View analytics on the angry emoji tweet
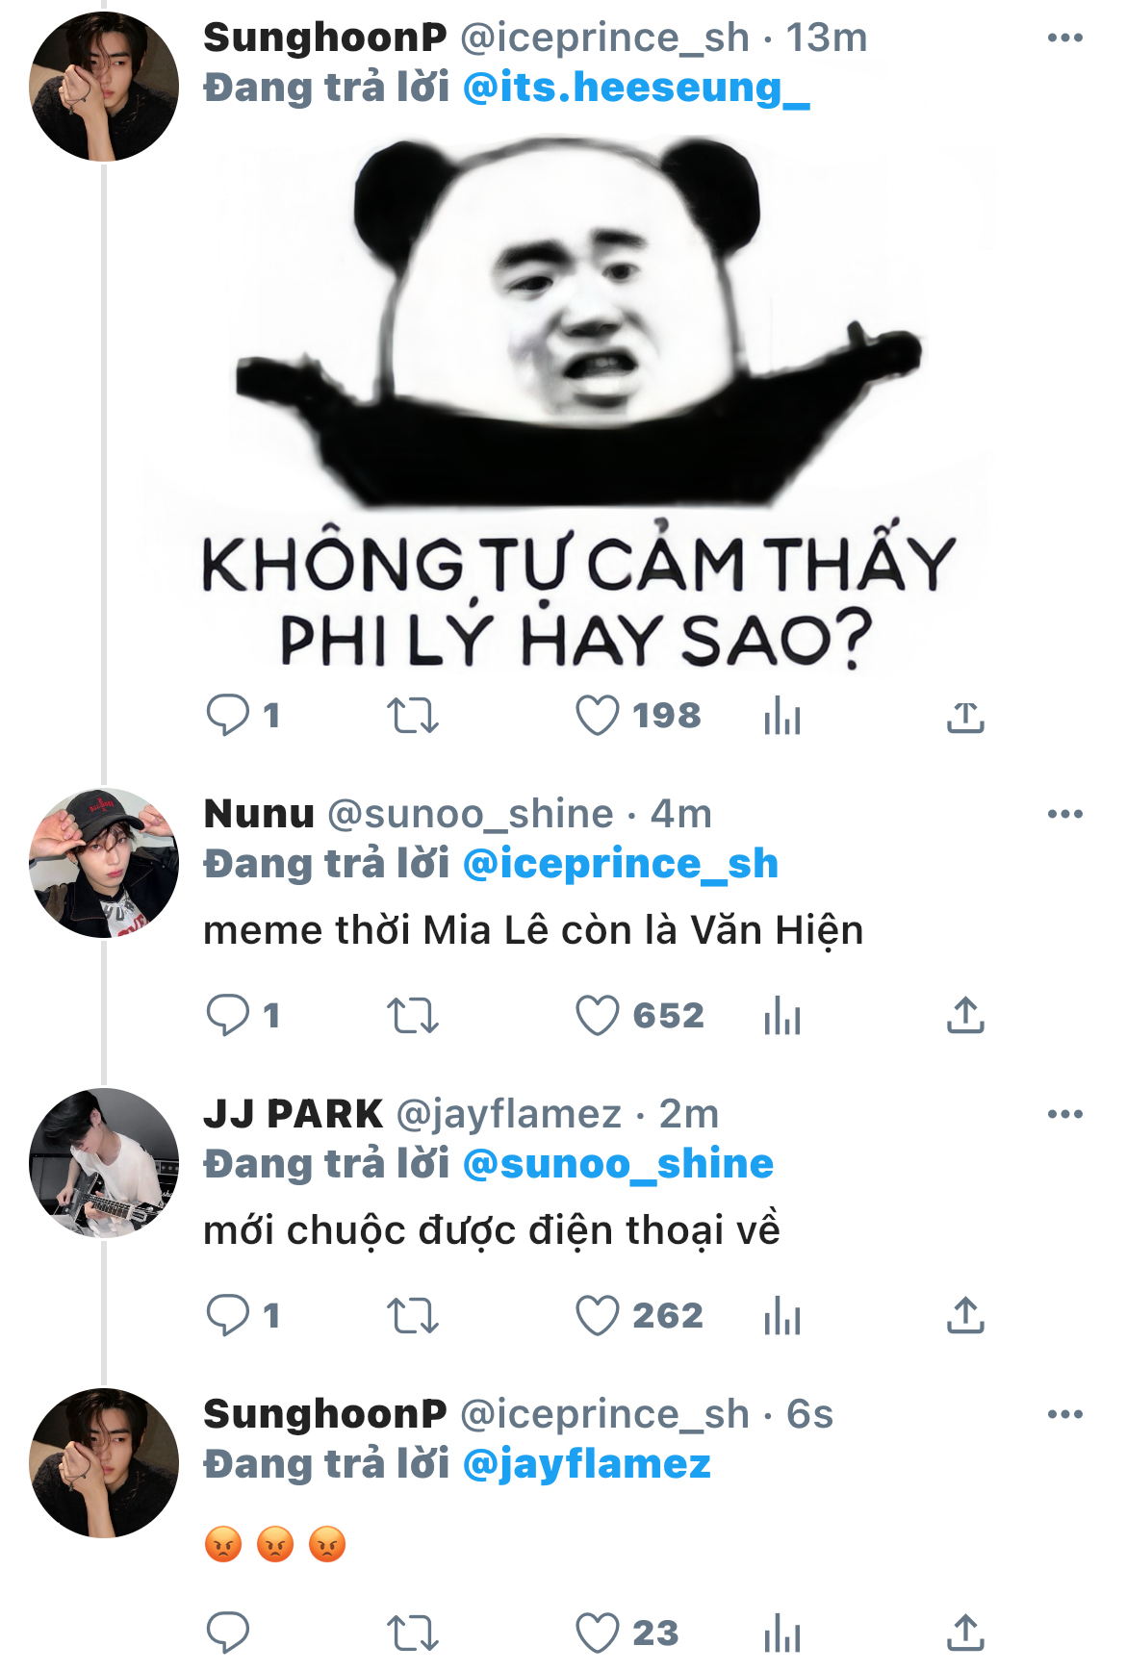The image size is (1126, 1671). (x=782, y=1633)
